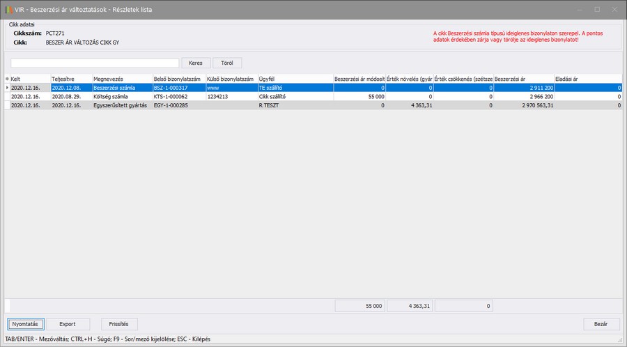The height and width of the screenshot is (347, 627).
Task: Sort by the Kelt column header
Action: coord(29,79)
